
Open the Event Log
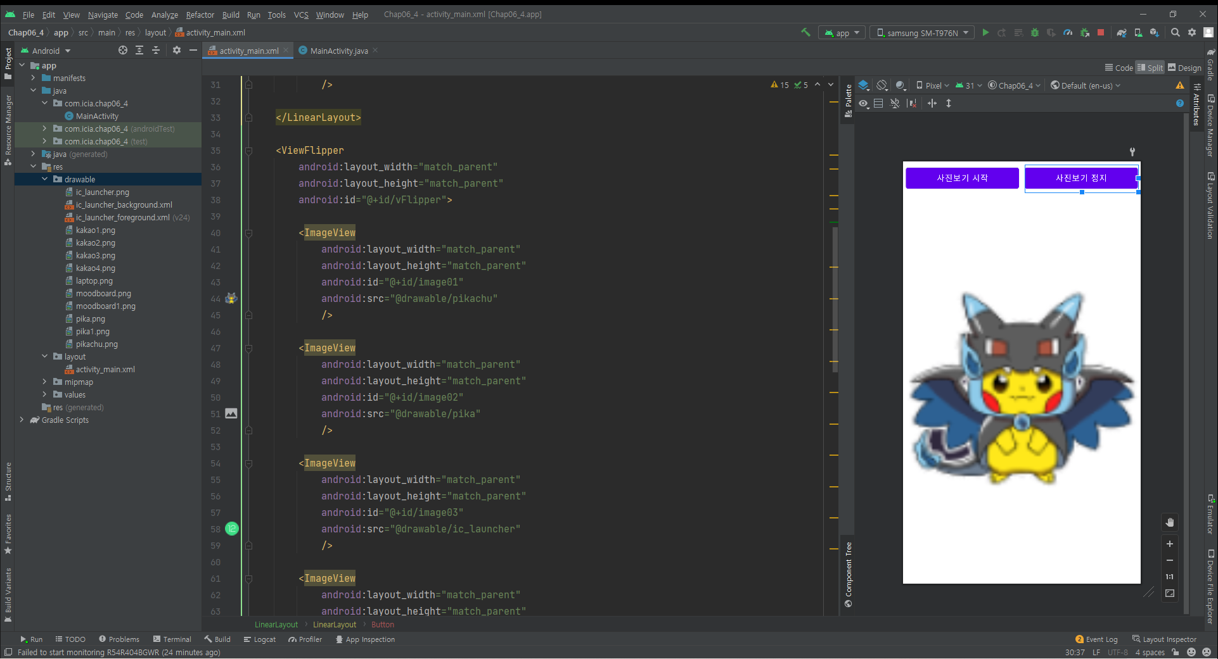[x=1096, y=639]
